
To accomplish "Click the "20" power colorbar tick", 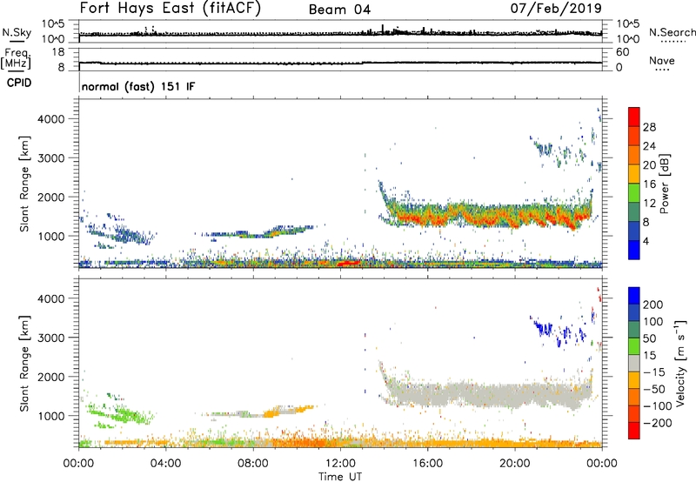I will pyautogui.click(x=649, y=165).
